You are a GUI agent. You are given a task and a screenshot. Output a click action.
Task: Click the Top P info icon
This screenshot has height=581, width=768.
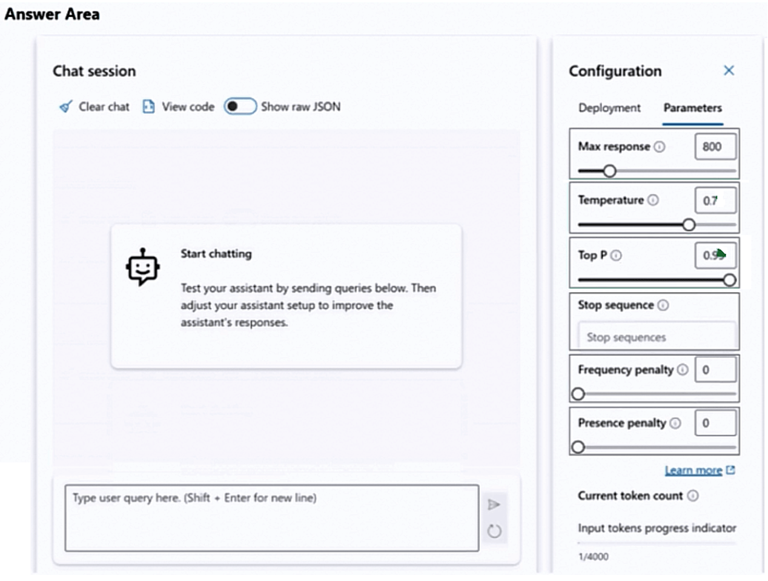click(x=616, y=256)
